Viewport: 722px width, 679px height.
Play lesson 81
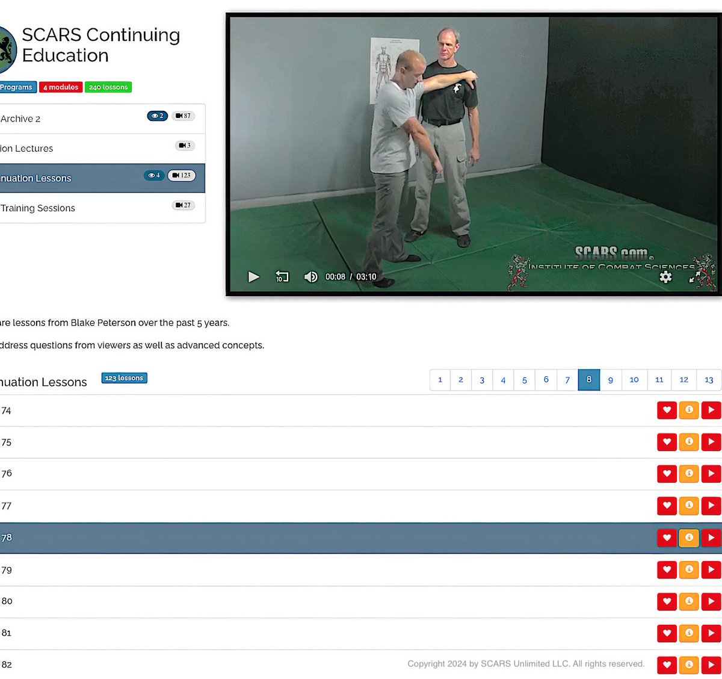pyautogui.click(x=711, y=633)
